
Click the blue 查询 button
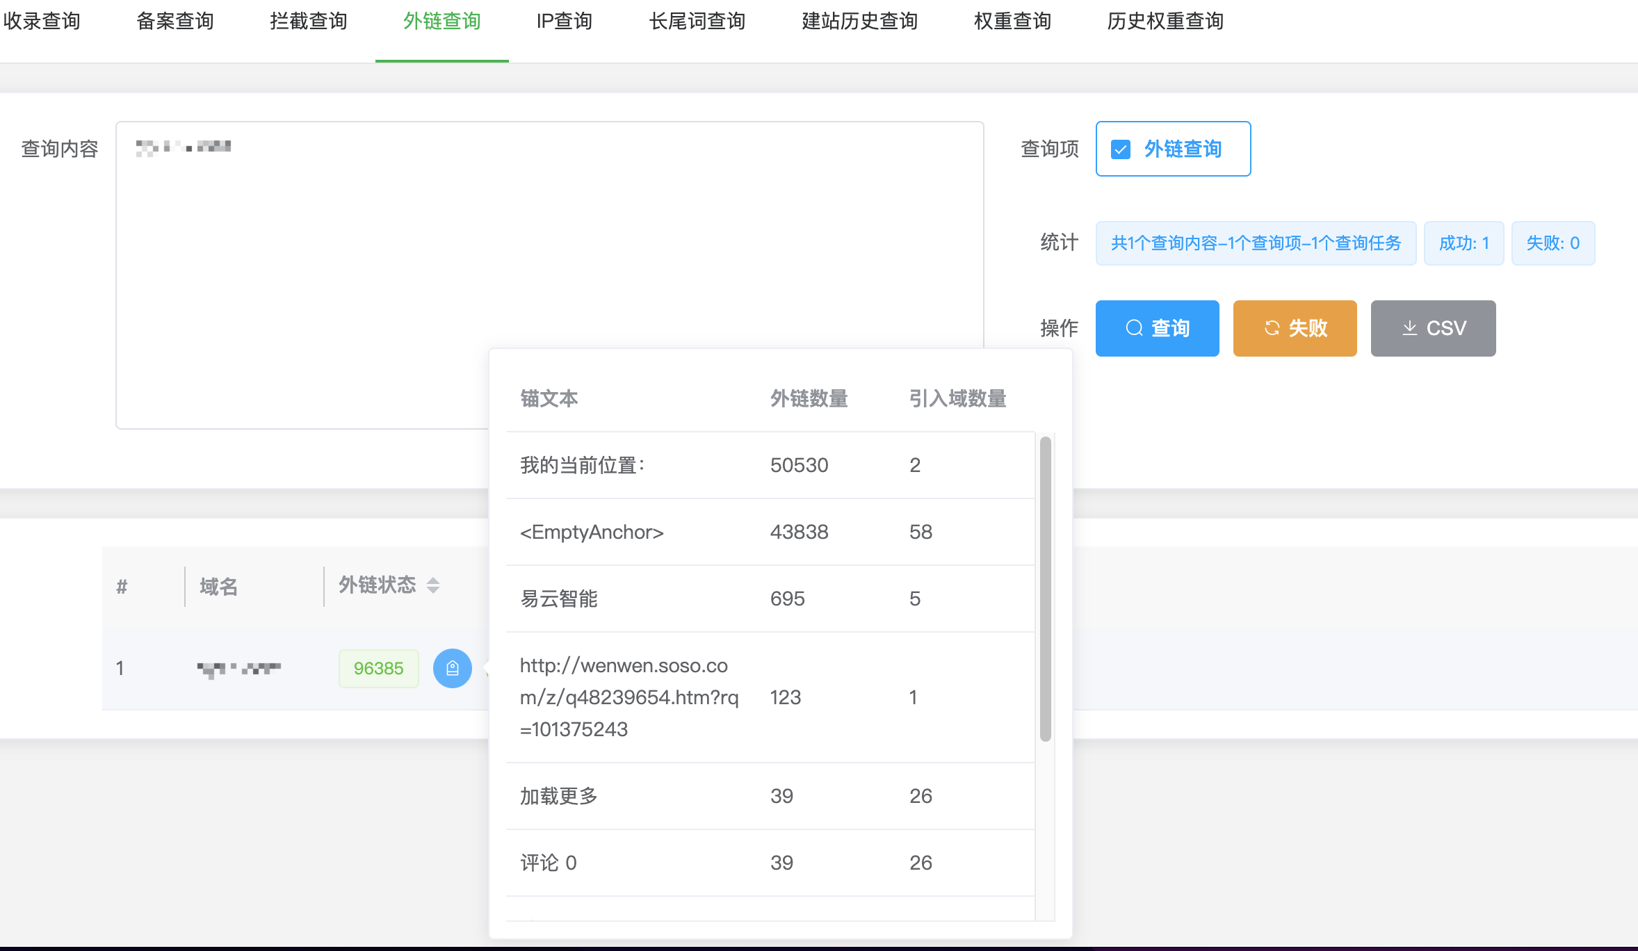click(x=1158, y=328)
